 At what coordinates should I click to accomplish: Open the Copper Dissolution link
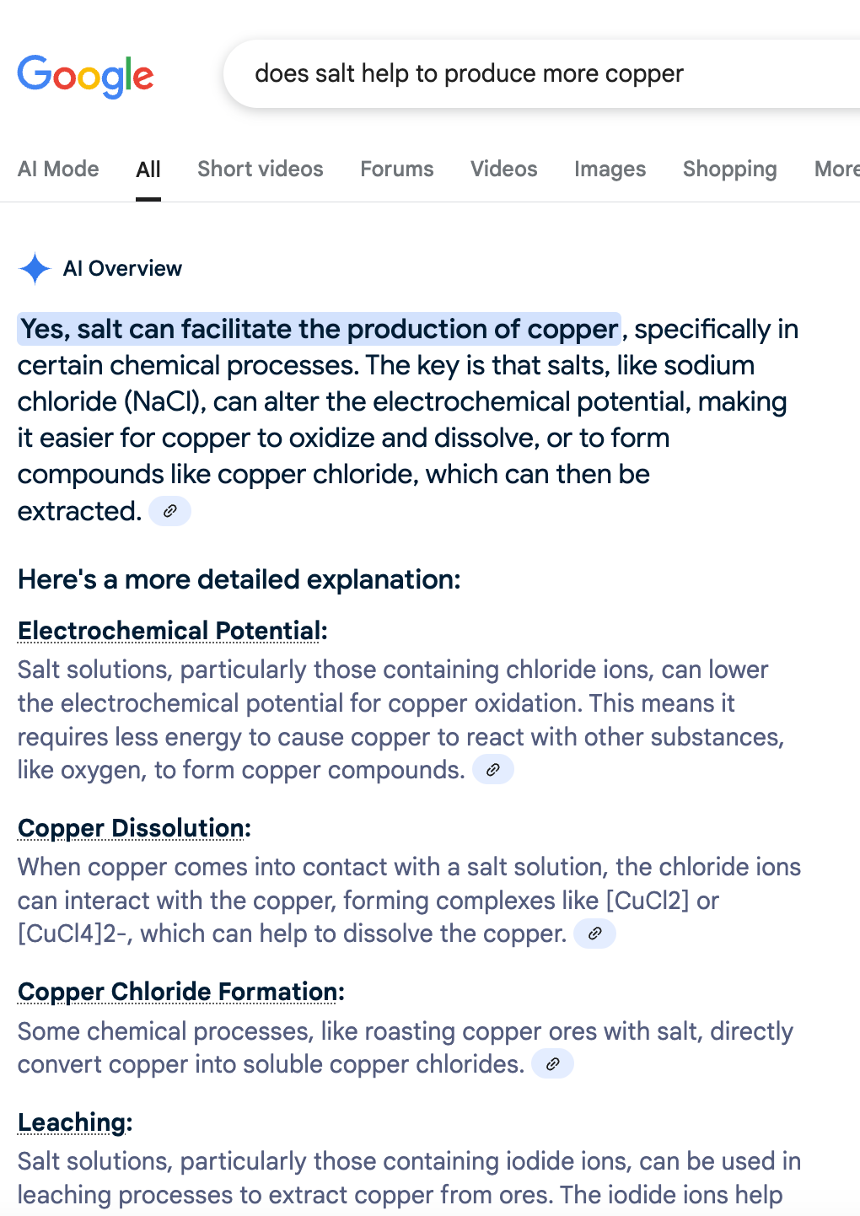coord(132,828)
